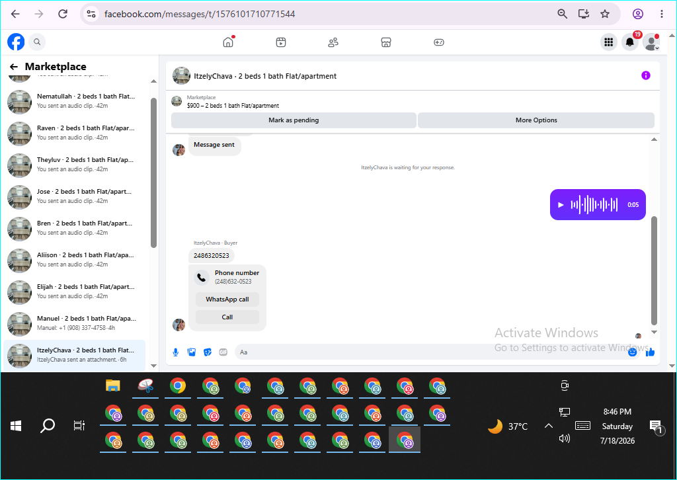This screenshot has height=480, width=677.
Task: Show hidden system tray icons
Action: [548, 426]
